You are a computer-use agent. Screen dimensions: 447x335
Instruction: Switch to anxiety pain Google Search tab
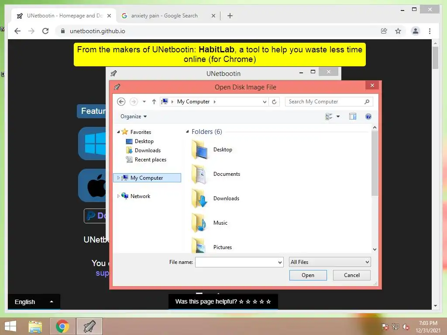[168, 16]
